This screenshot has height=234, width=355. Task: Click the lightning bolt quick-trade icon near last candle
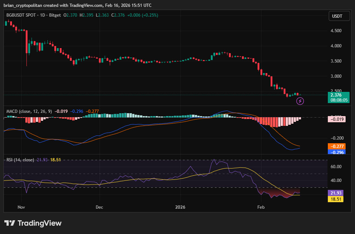pos(300,101)
